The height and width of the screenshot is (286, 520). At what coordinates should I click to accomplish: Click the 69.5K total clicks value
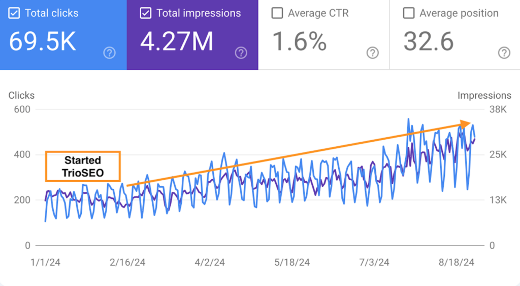(43, 42)
